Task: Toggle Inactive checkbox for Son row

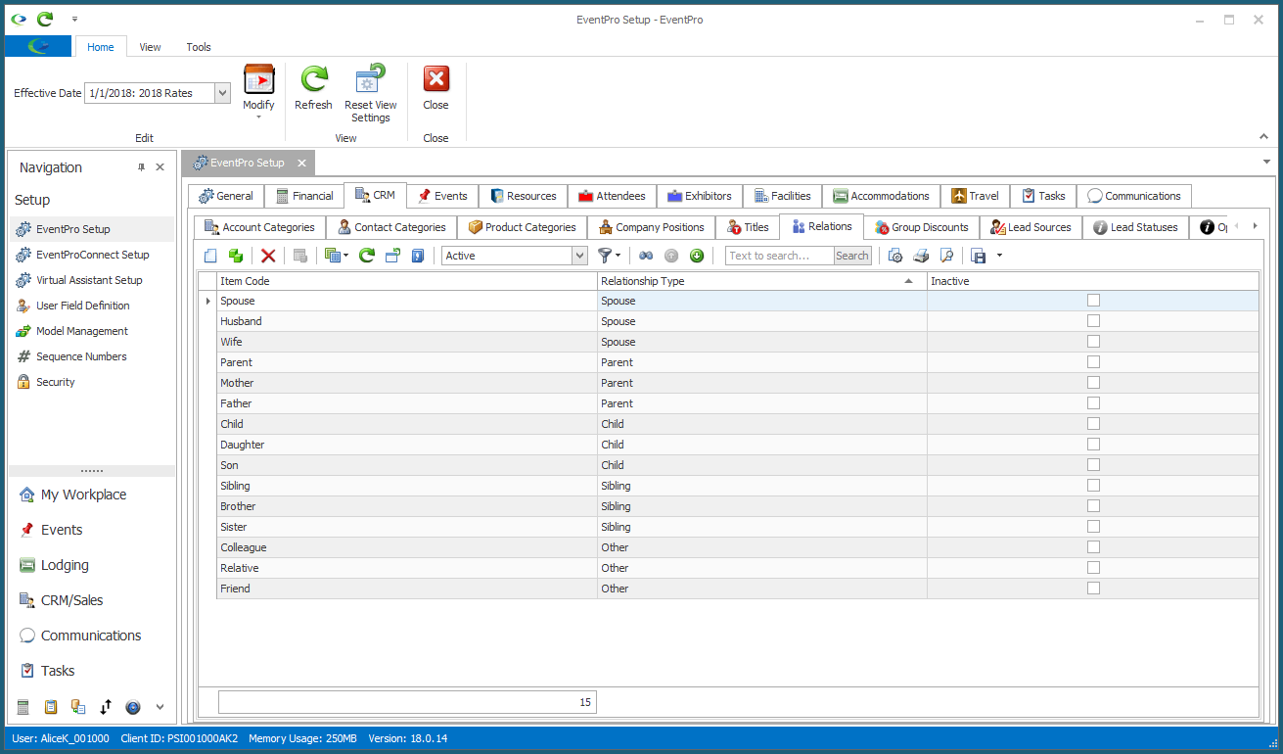Action: point(1093,465)
